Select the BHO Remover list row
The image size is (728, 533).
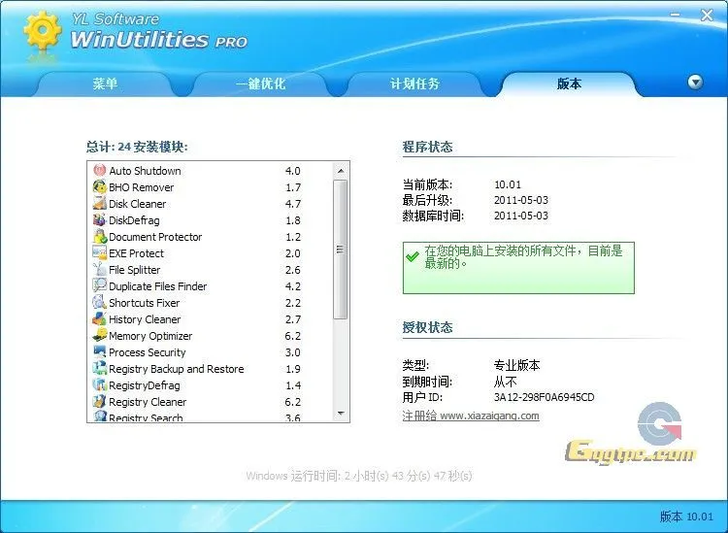(x=211, y=187)
